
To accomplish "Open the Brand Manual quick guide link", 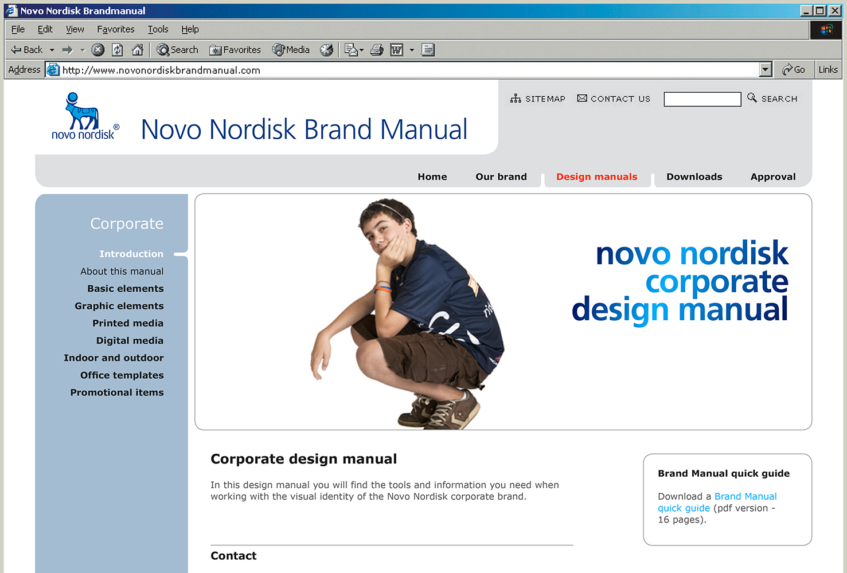I will tap(745, 497).
